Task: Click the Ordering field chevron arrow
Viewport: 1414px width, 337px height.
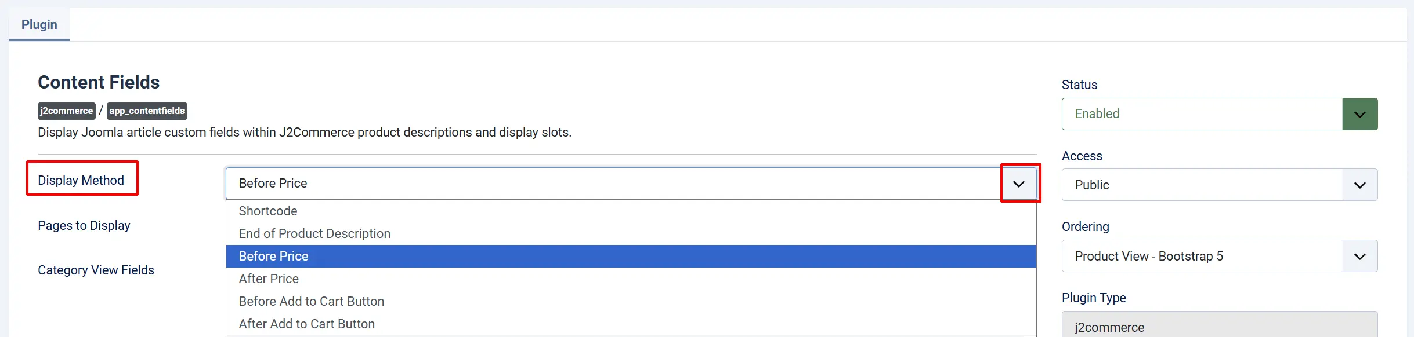Action: coord(1359,256)
